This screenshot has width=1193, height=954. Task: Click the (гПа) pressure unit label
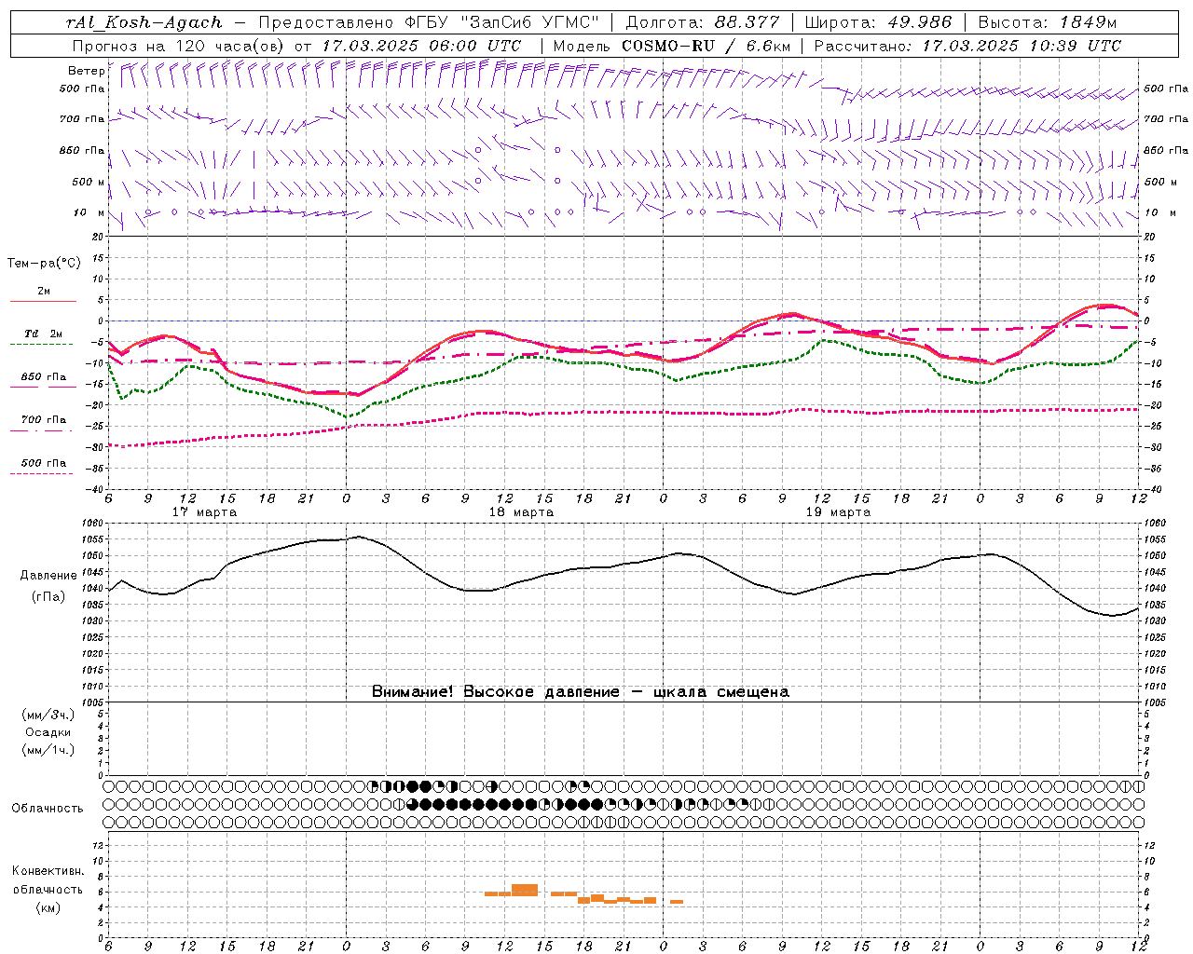(48, 597)
